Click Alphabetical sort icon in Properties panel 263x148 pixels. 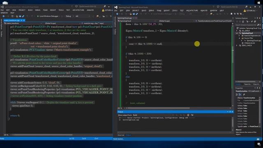pyautogui.click(x=240, y=95)
